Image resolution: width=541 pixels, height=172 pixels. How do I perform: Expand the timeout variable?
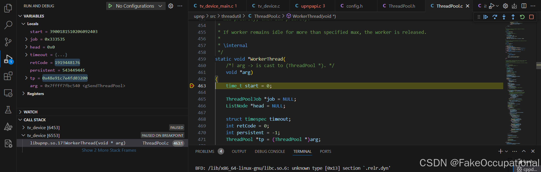click(x=26, y=55)
